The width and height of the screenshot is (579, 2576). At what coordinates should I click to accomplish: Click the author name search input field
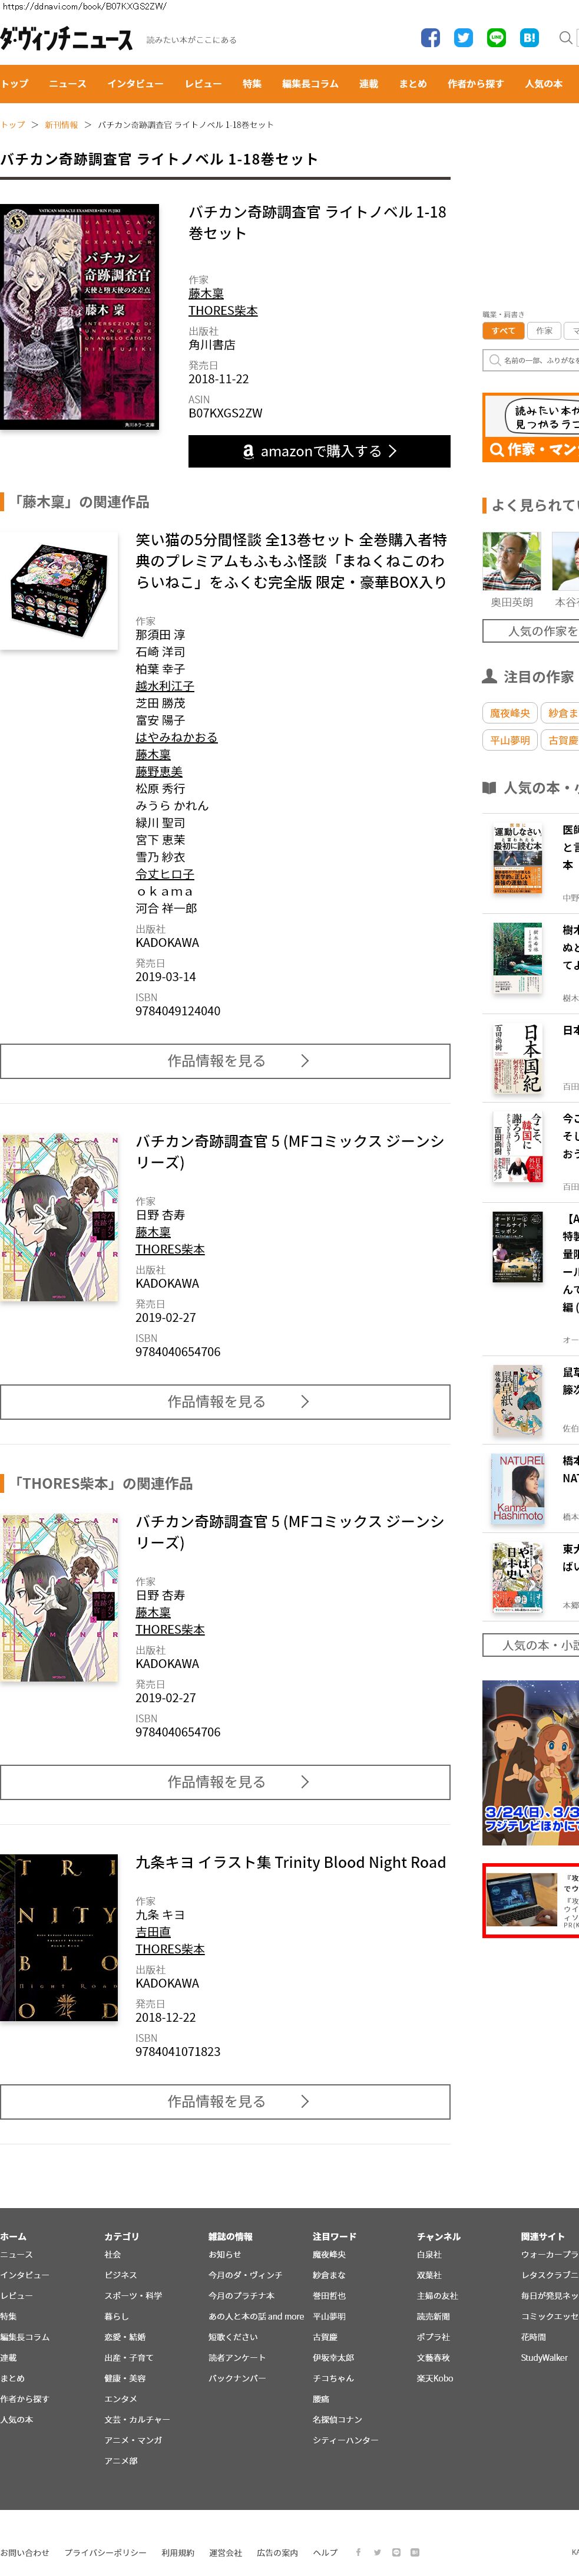(531, 360)
